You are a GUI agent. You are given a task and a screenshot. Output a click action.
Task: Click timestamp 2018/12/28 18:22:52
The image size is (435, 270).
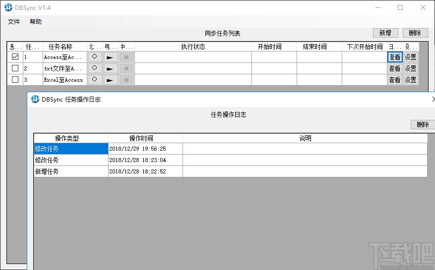145,171
